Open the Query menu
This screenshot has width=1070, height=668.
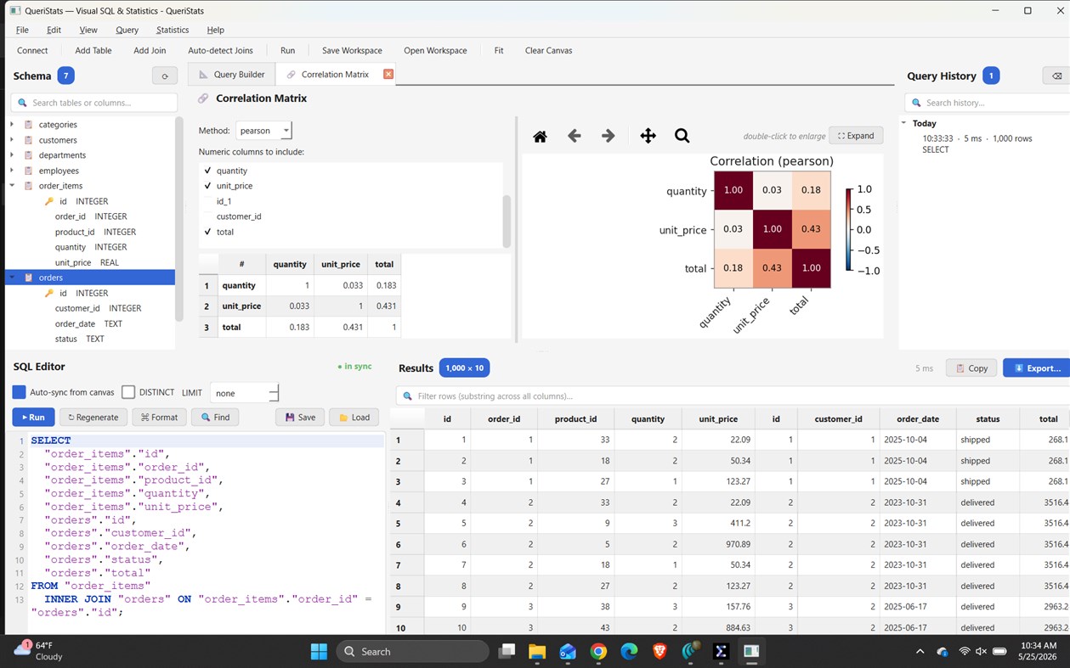click(x=127, y=30)
